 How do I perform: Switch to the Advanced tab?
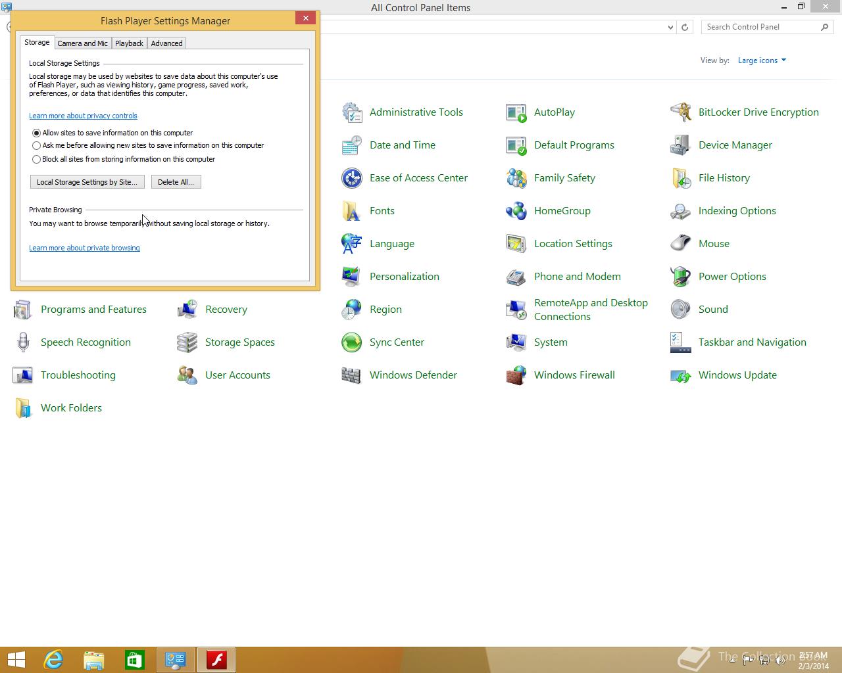pos(166,43)
